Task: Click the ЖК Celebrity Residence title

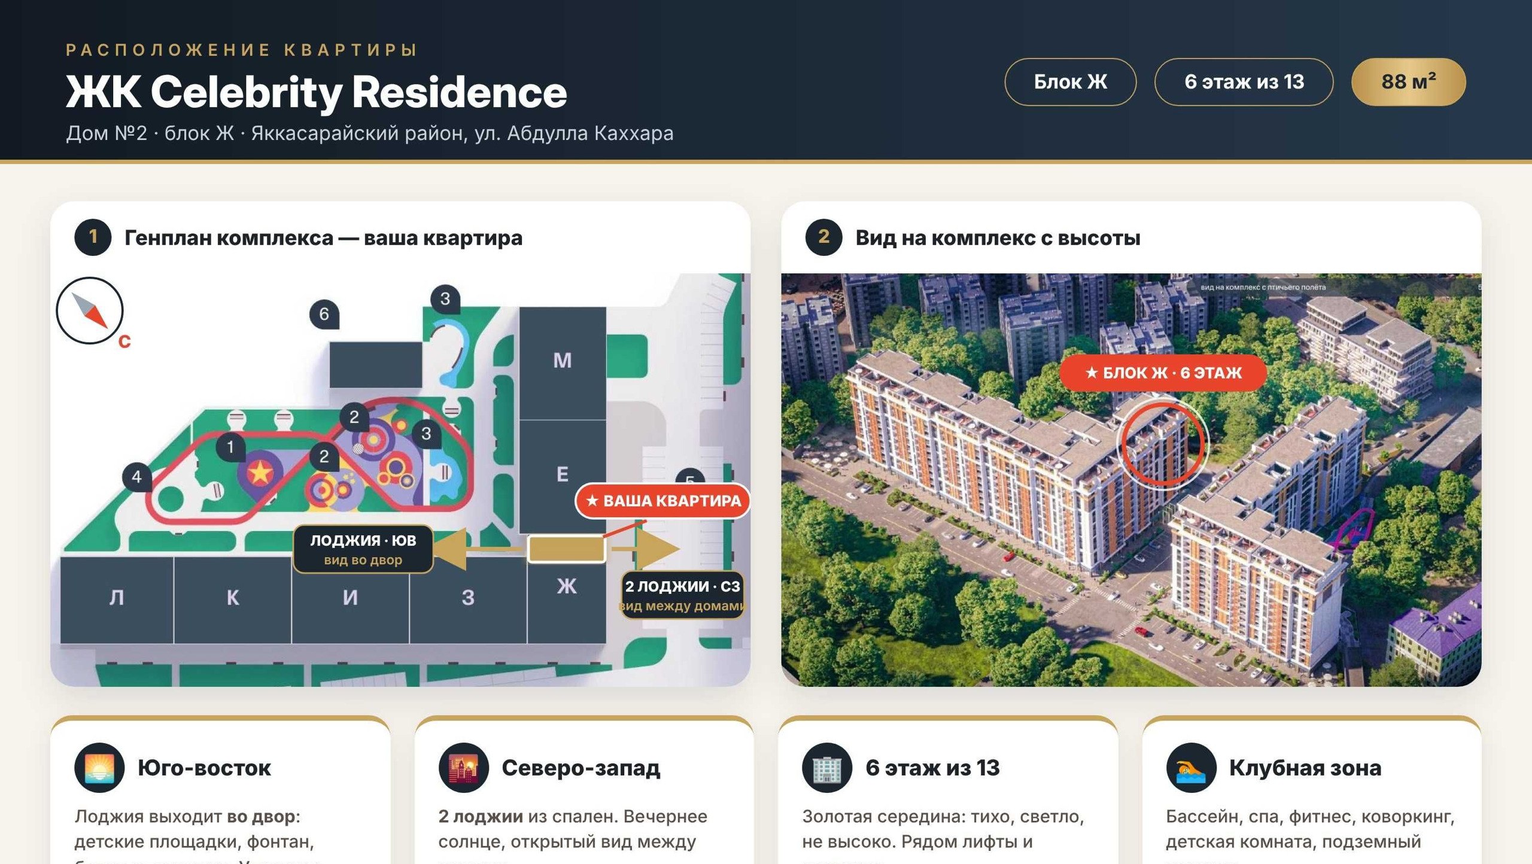Action: pyautogui.click(x=316, y=92)
